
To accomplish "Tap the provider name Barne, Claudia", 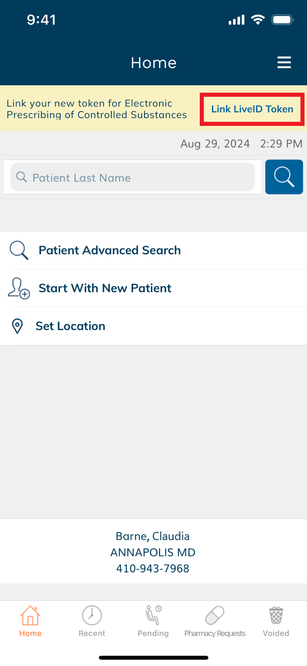I will click(x=153, y=536).
